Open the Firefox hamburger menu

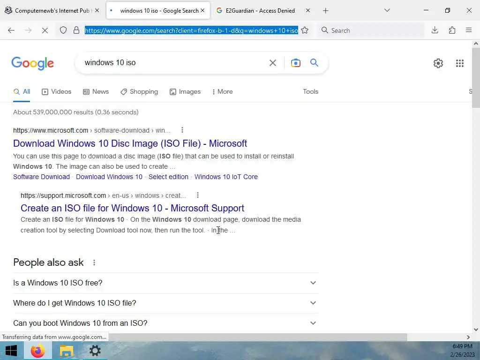point(469,30)
